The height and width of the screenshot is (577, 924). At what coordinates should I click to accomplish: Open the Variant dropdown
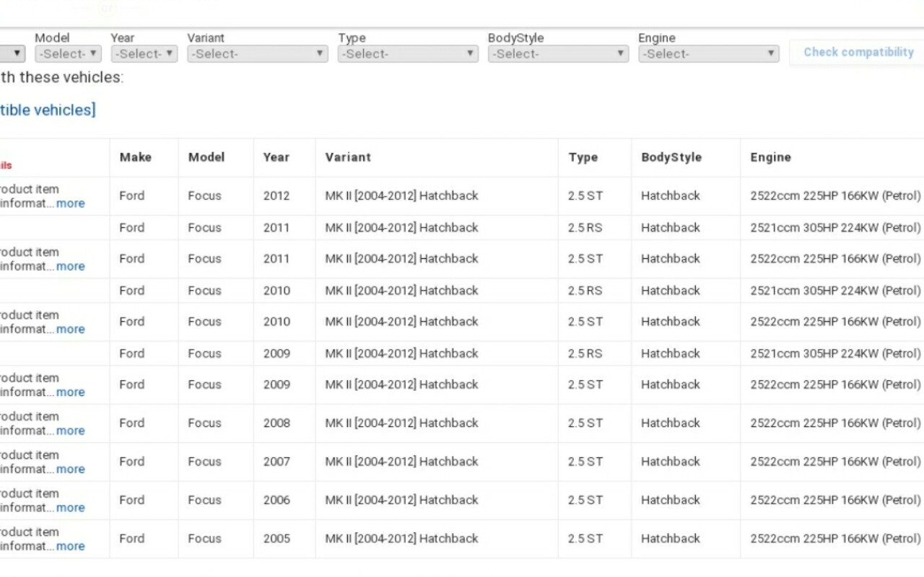[x=258, y=53]
